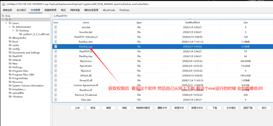Switch to the 命令执行 tab
Image resolution: width=273 pixels, height=126 pixels.
click(21, 10)
